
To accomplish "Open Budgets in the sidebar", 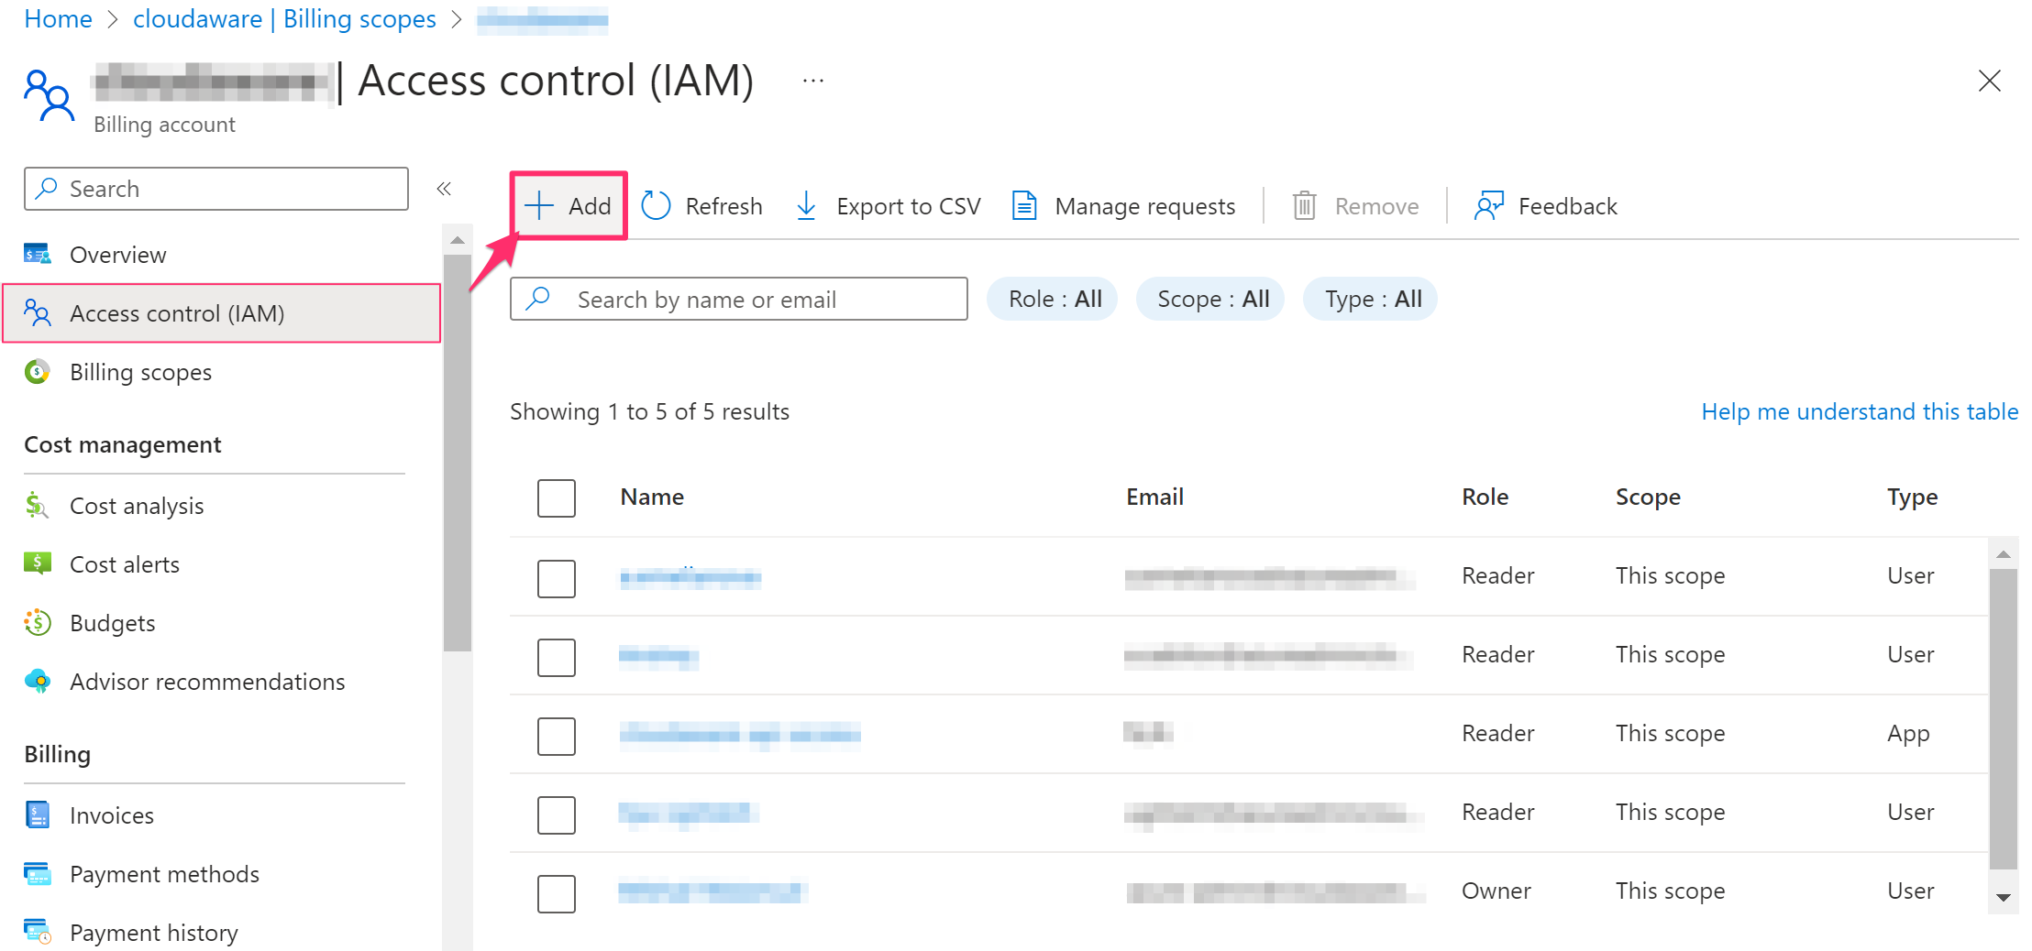I will (112, 623).
